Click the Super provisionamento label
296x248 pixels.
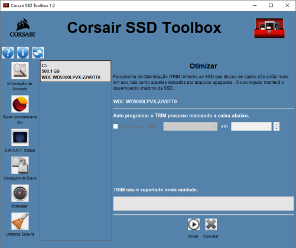20,119
